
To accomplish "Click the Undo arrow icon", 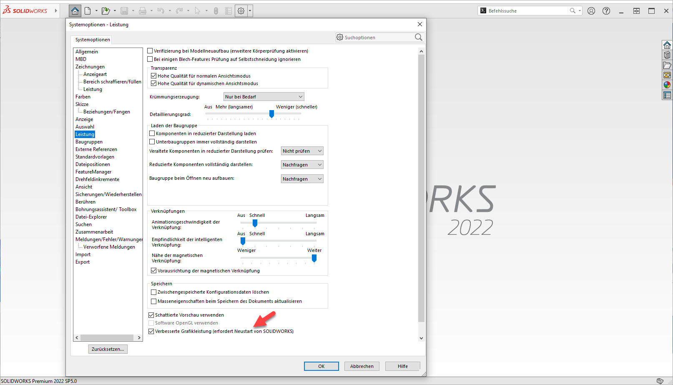I will click(x=161, y=11).
